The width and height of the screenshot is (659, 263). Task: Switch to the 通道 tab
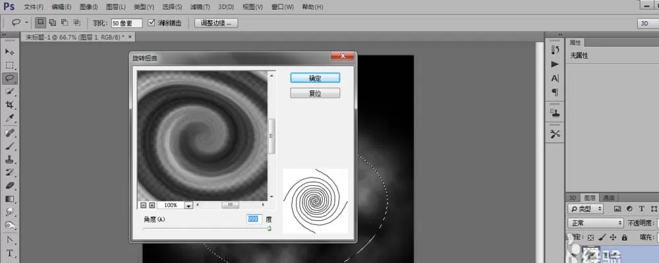click(x=608, y=198)
